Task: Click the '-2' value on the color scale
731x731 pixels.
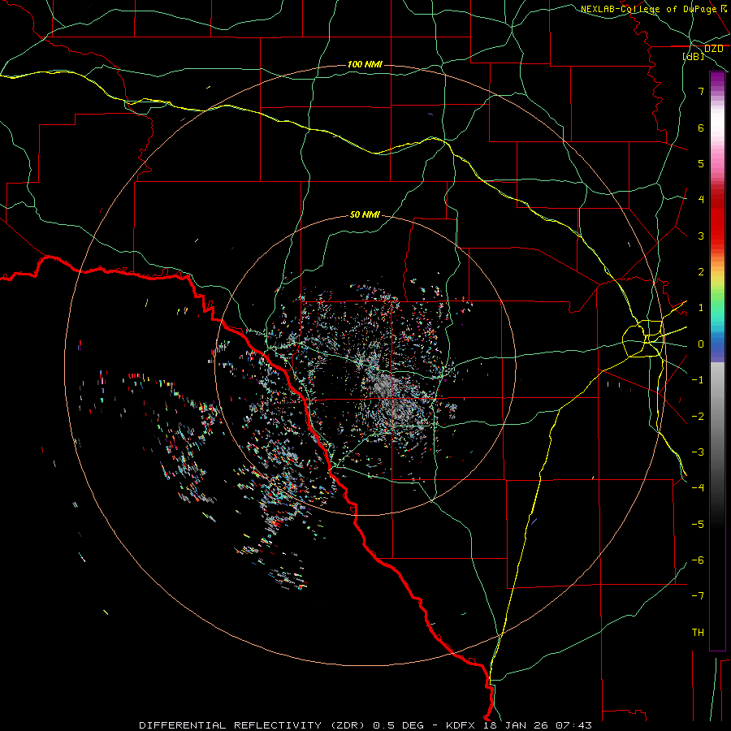Action: pyautogui.click(x=698, y=417)
